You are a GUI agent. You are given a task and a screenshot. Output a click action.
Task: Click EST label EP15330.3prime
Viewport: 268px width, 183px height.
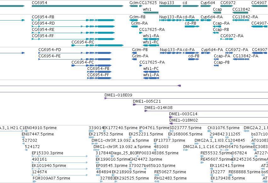(x=48, y=153)
